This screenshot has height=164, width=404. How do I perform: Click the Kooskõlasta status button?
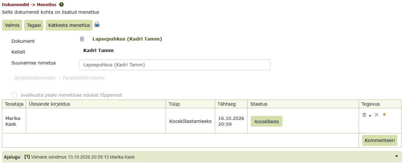(267, 121)
